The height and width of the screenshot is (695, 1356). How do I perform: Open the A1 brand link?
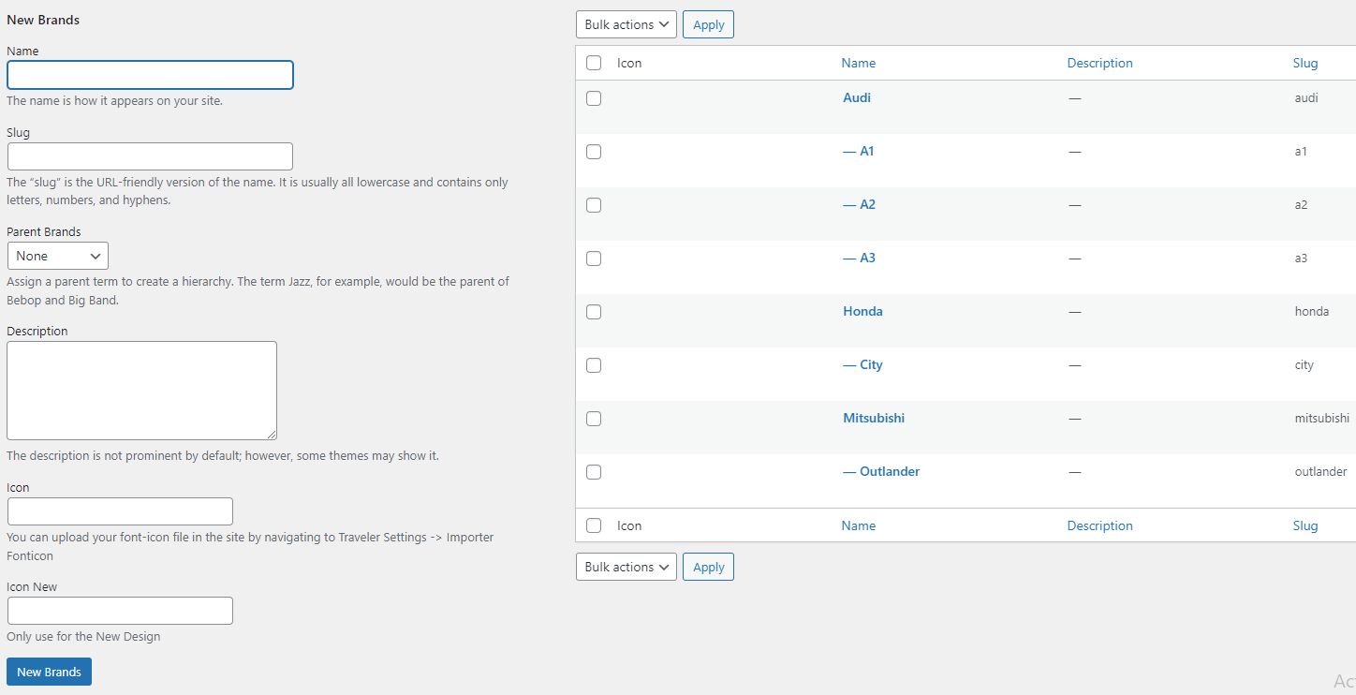859,151
